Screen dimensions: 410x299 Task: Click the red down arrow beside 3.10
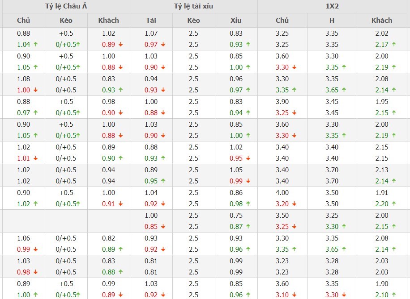coord(295,295)
